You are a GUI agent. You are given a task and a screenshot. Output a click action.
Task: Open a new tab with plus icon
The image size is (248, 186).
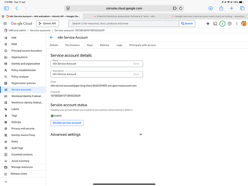[x=232, y=8]
